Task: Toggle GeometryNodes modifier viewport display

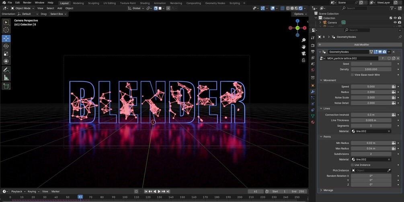Action: [380, 52]
